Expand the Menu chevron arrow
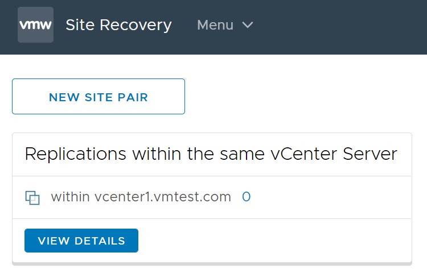This screenshot has width=427, height=269. tap(247, 25)
